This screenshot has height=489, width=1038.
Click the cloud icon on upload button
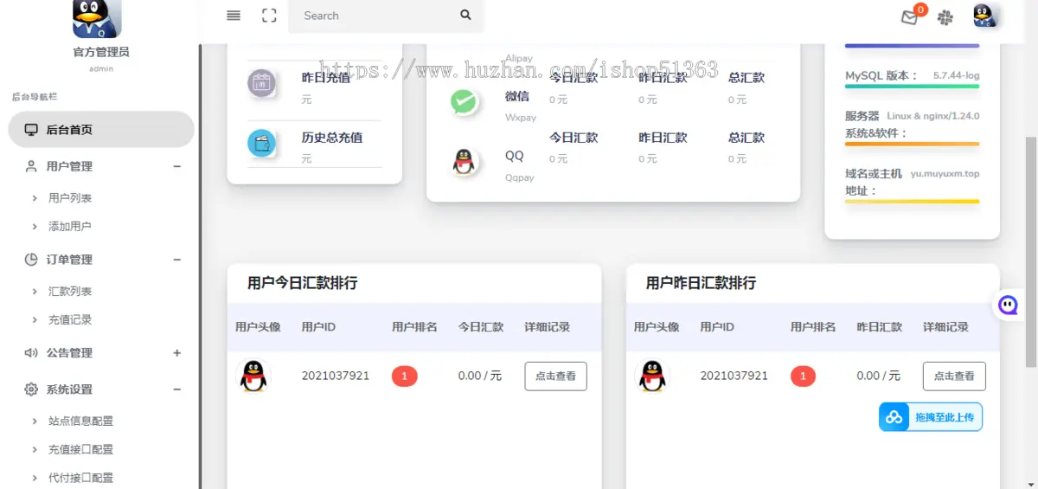tap(894, 417)
